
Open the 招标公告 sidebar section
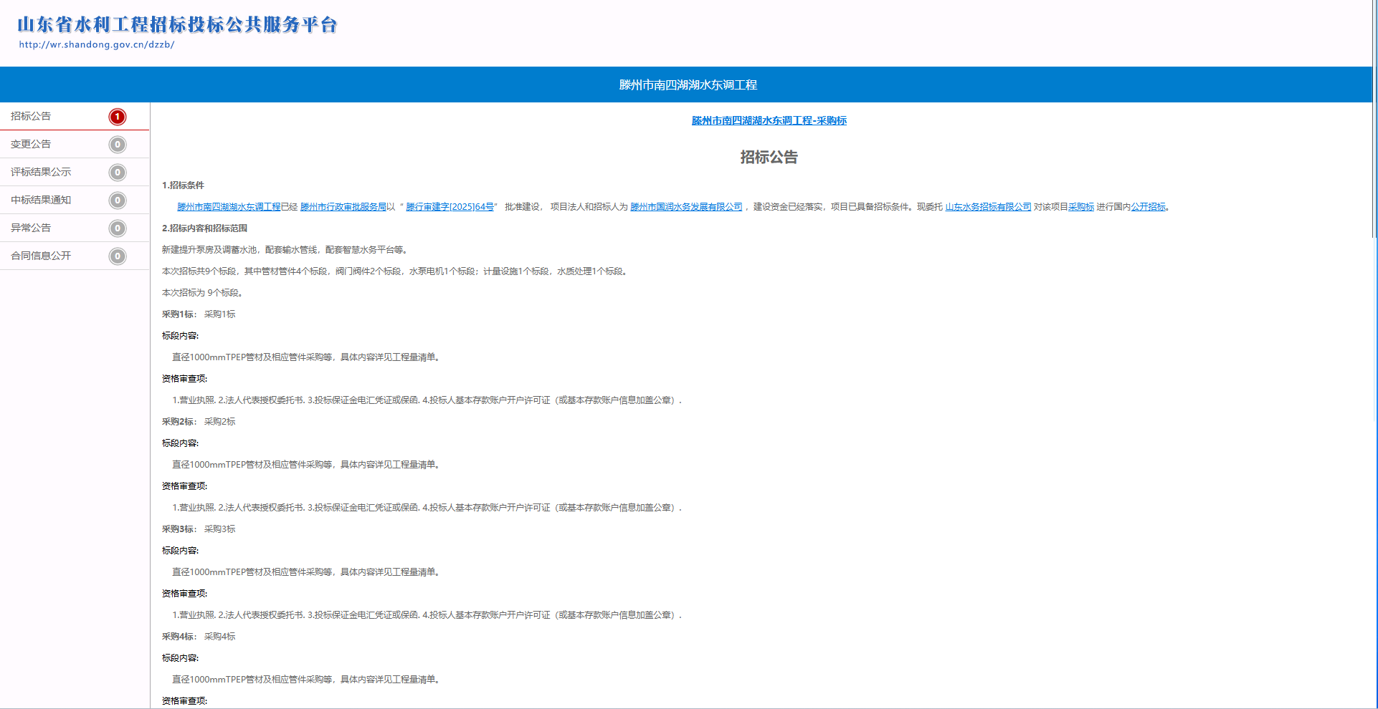(30, 116)
